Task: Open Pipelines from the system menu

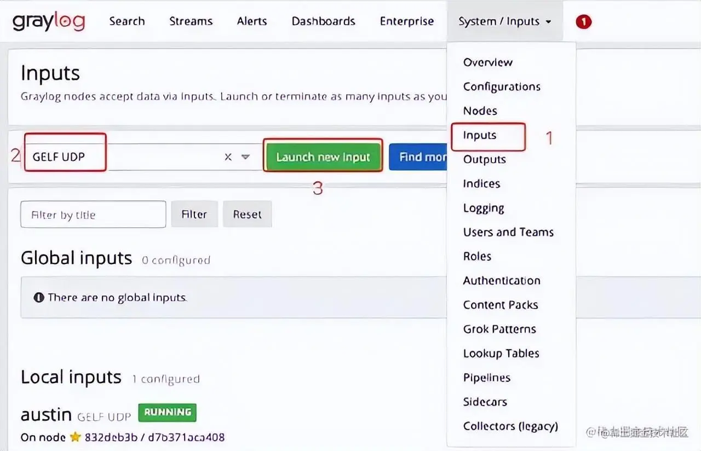Action: click(x=486, y=378)
